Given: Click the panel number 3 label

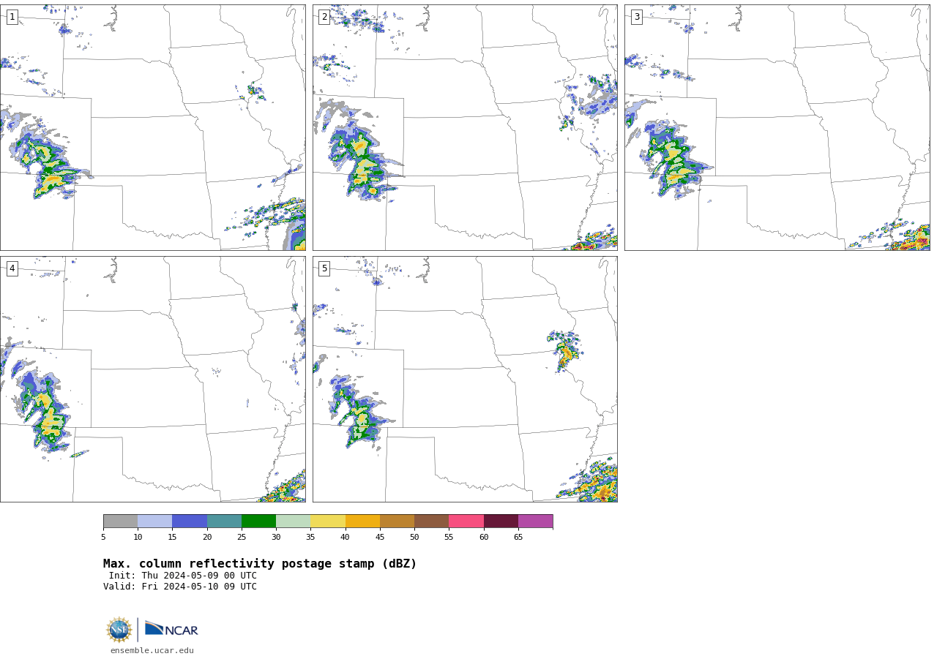Looking at the screenshot, I should point(636,17).
